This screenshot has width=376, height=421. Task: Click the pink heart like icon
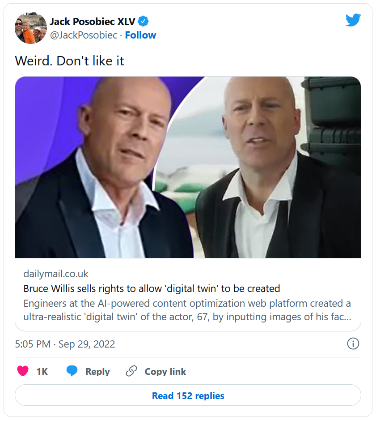[x=22, y=371]
